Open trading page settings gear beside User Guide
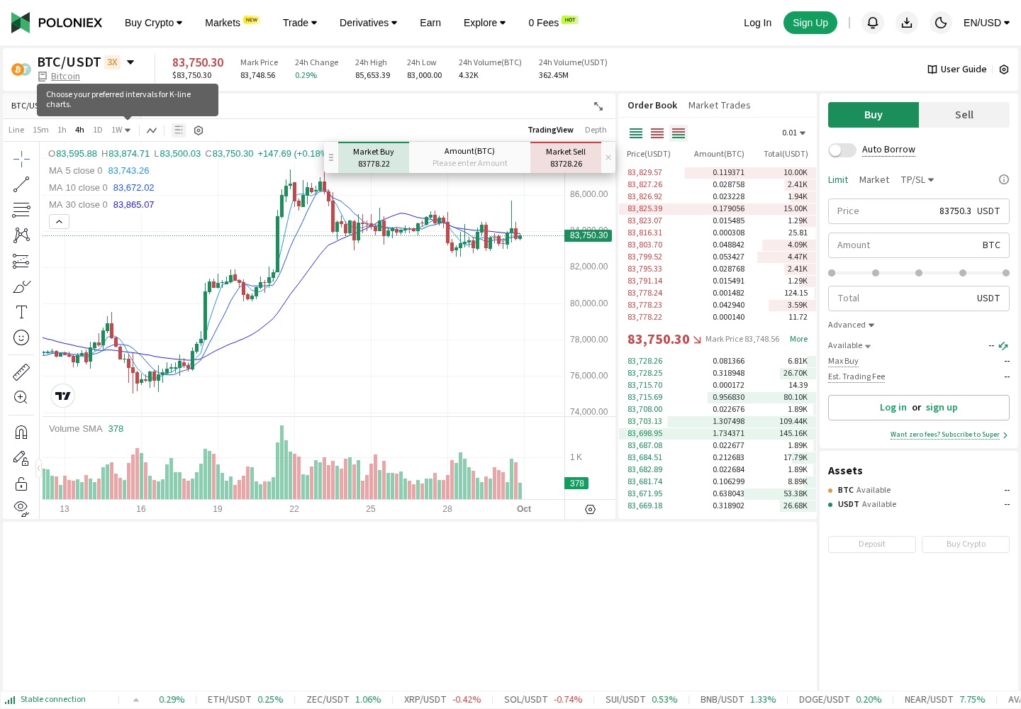The image size is (1021, 709). point(1004,69)
